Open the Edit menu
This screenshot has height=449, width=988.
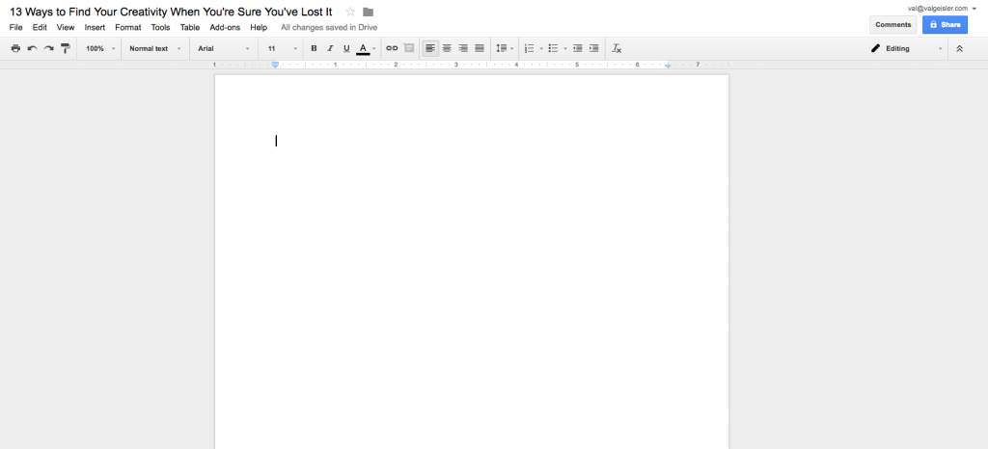pyautogui.click(x=40, y=28)
